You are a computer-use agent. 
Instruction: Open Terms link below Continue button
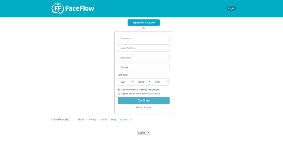click(x=139, y=107)
